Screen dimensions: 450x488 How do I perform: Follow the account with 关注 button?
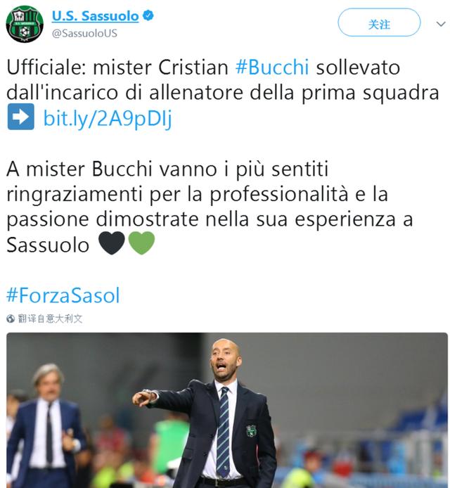(379, 23)
